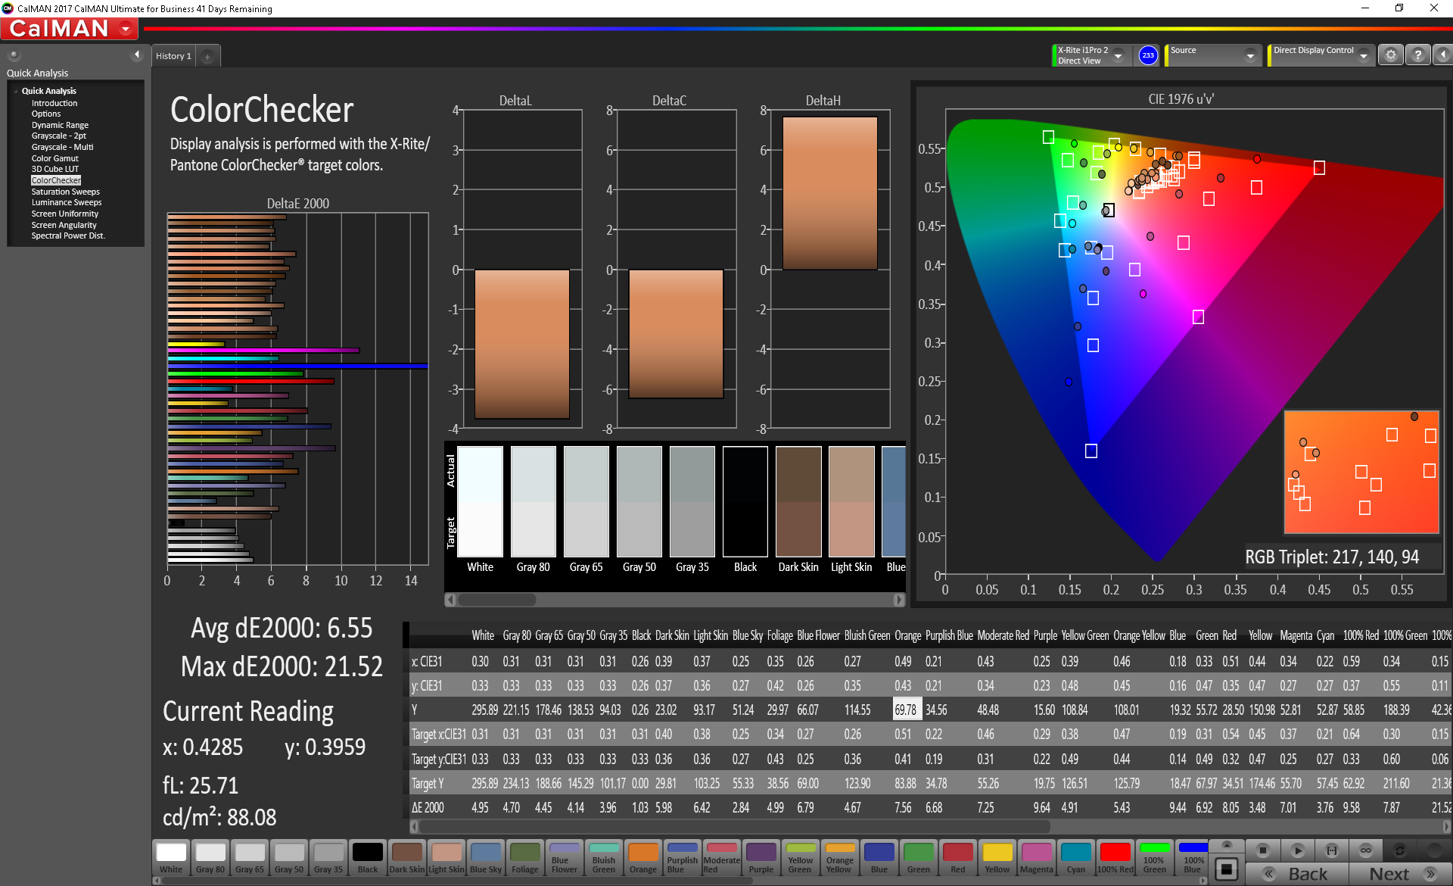Switch to the History 1 tab
The height and width of the screenshot is (886, 1453).
click(x=173, y=56)
